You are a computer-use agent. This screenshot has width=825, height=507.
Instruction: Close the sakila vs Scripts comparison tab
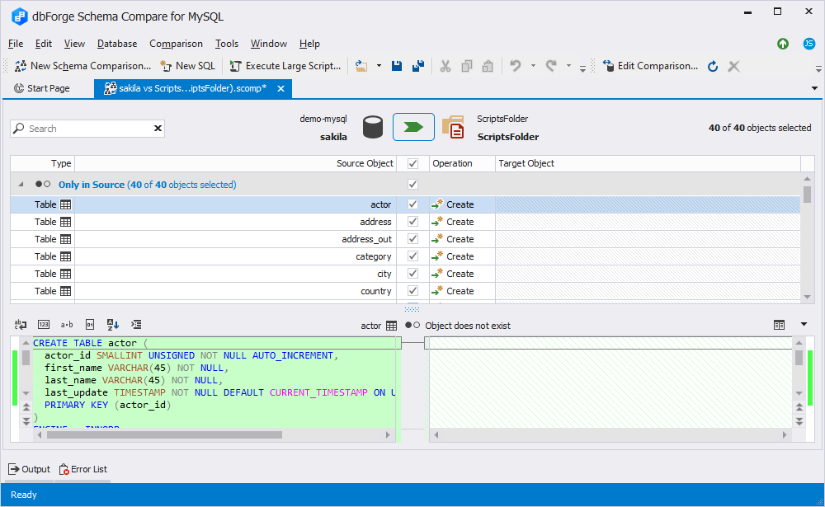[x=281, y=88]
